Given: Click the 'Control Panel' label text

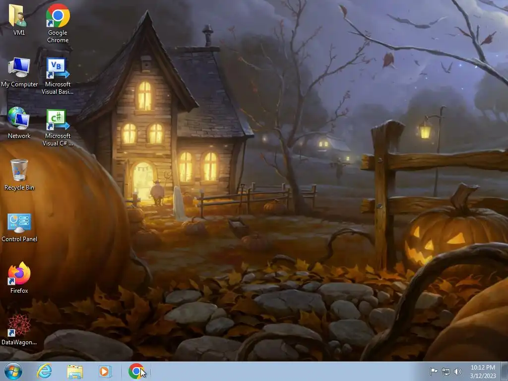Looking at the screenshot, I should click(19, 239).
